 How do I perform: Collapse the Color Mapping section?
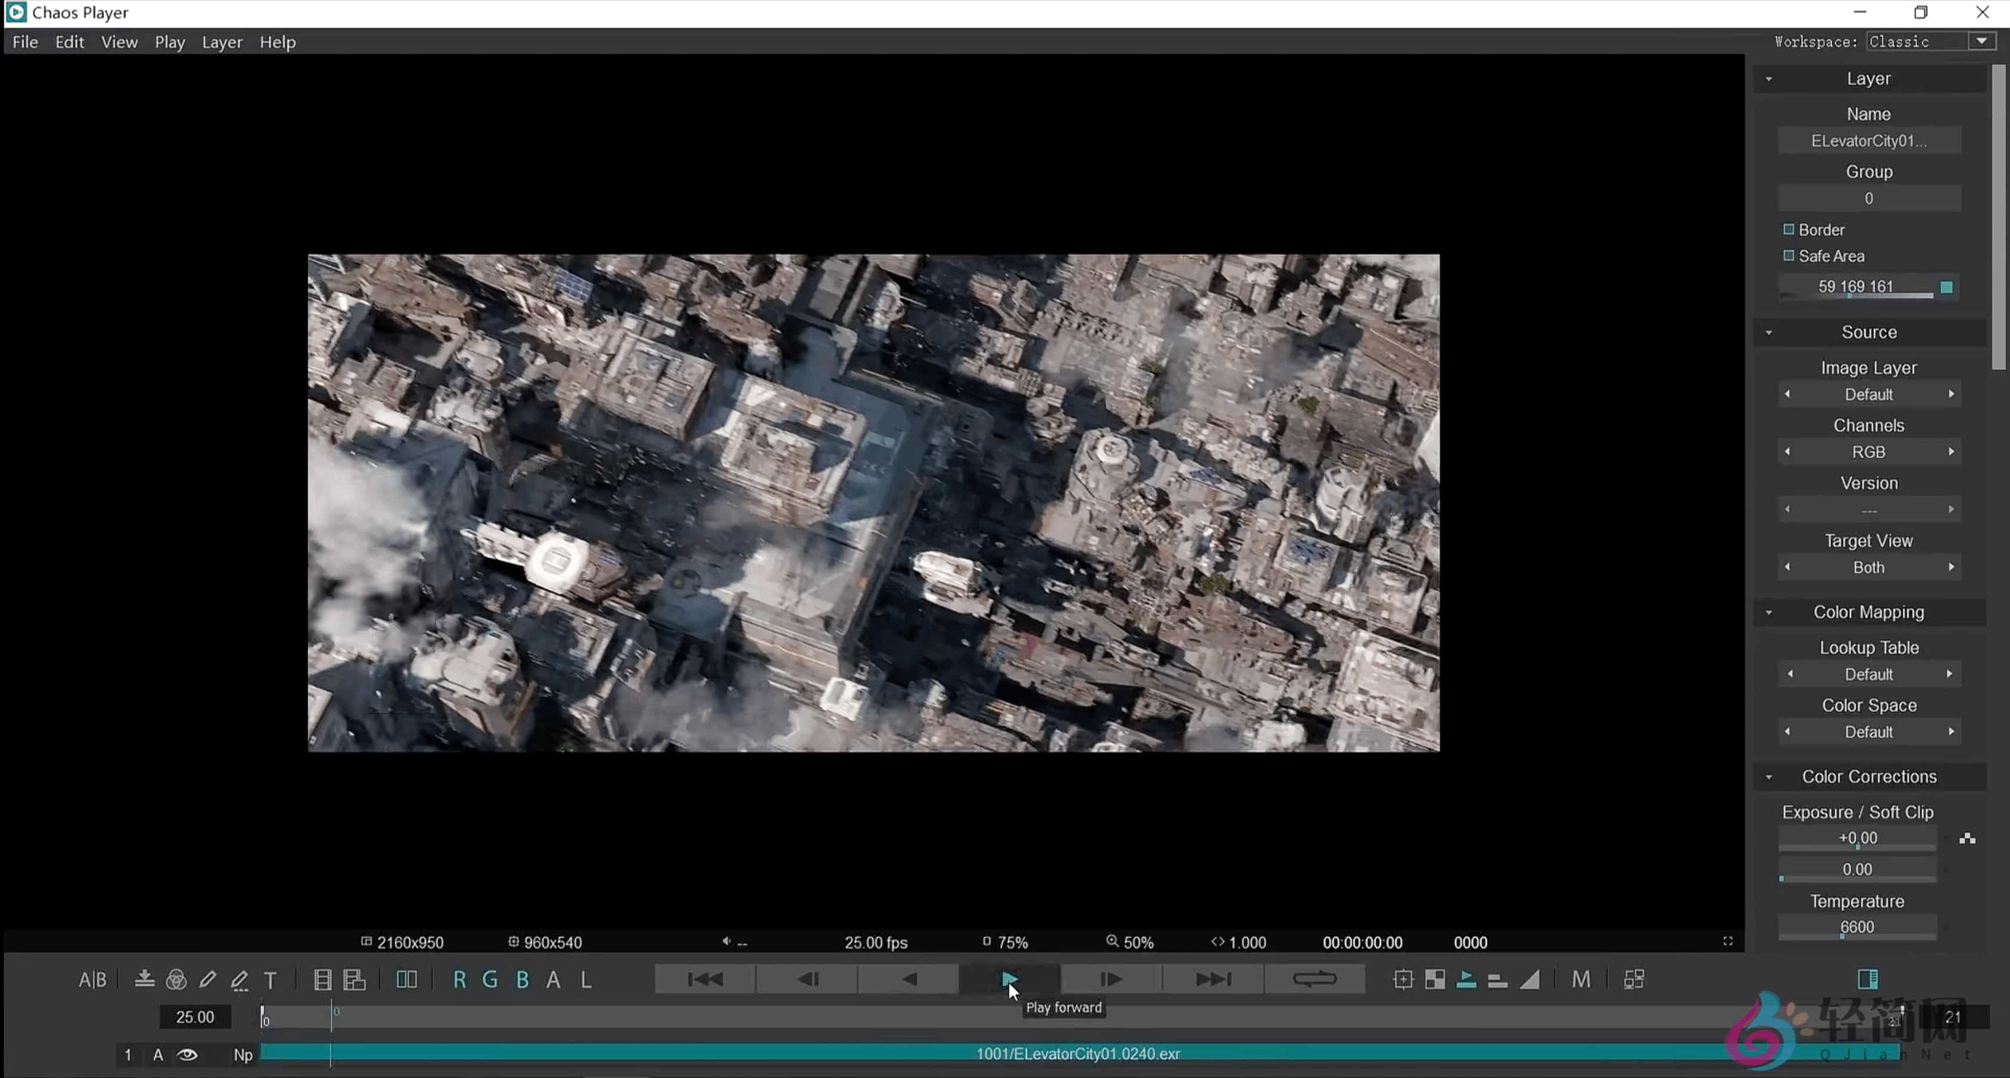click(1769, 613)
